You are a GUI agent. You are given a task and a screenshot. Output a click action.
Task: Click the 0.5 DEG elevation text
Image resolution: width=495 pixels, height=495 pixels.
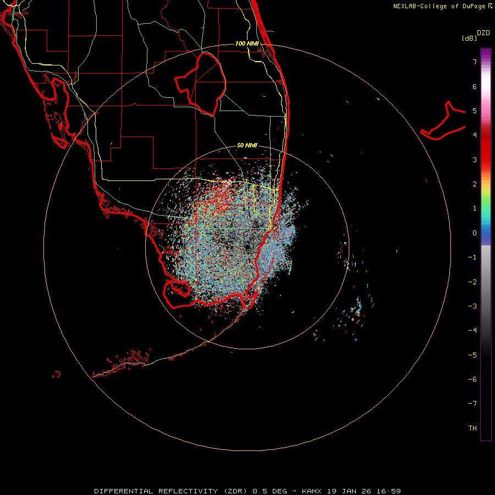tap(269, 491)
